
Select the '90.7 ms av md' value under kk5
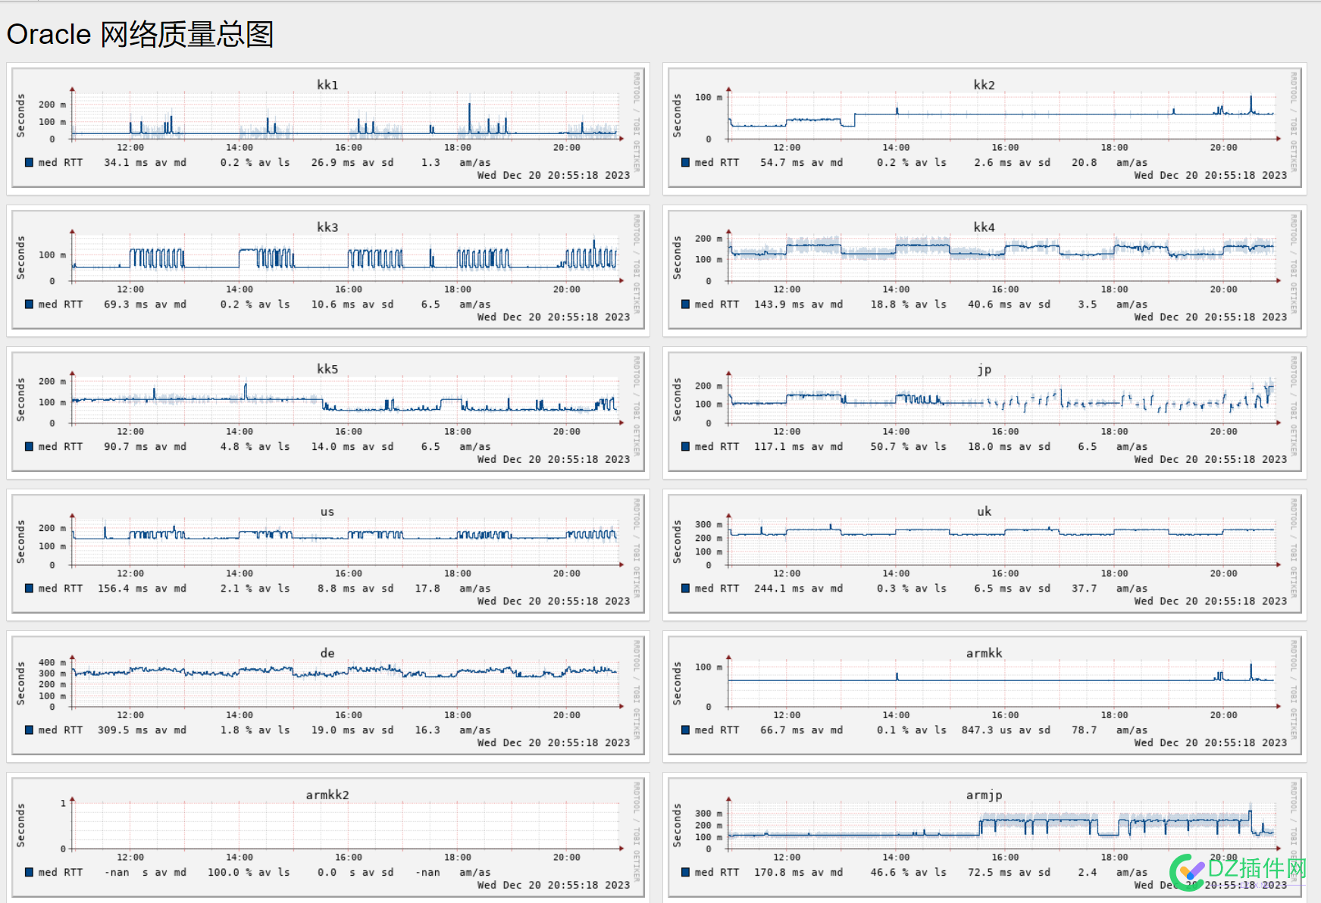click(145, 446)
